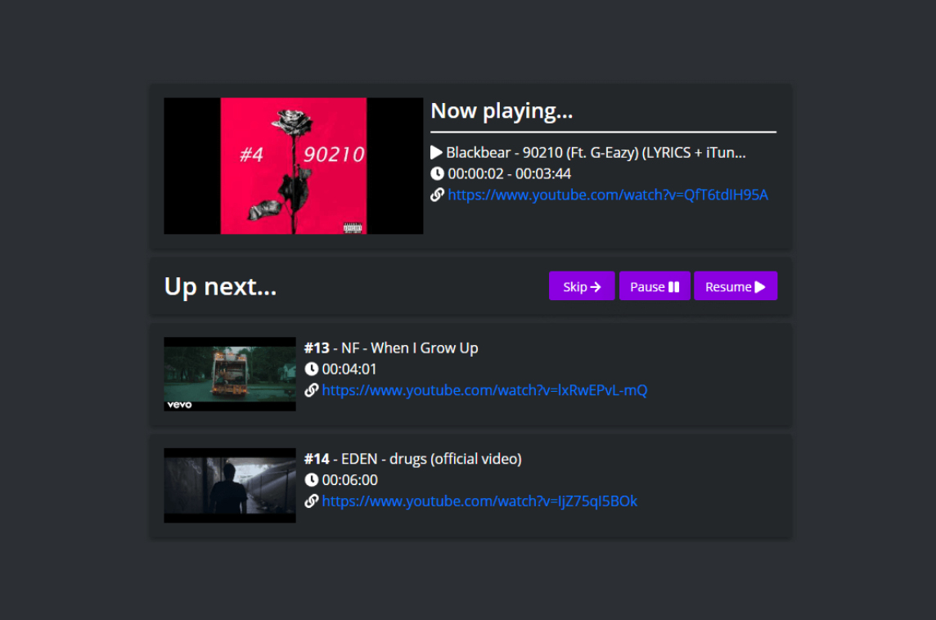Click the NF When I Grow Up thumbnail

230,374
